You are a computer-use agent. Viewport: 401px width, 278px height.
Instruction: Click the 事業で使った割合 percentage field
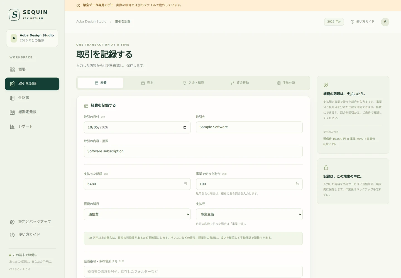pos(249,184)
